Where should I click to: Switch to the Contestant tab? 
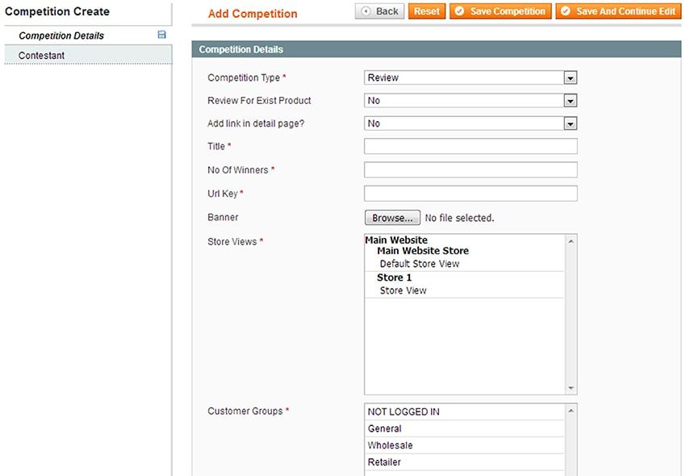pyautogui.click(x=42, y=56)
